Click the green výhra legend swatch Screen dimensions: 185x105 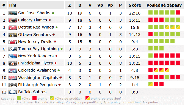[x=19, y=98]
